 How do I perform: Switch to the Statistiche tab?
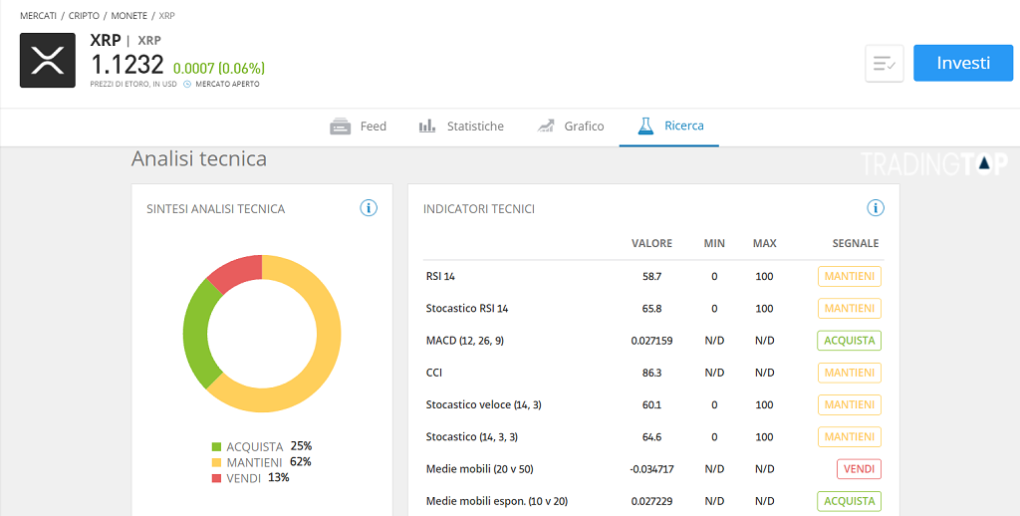(x=460, y=127)
